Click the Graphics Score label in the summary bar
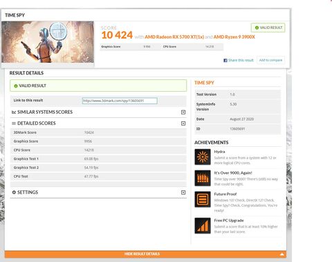The height and width of the screenshot is (262, 332). click(x=111, y=47)
